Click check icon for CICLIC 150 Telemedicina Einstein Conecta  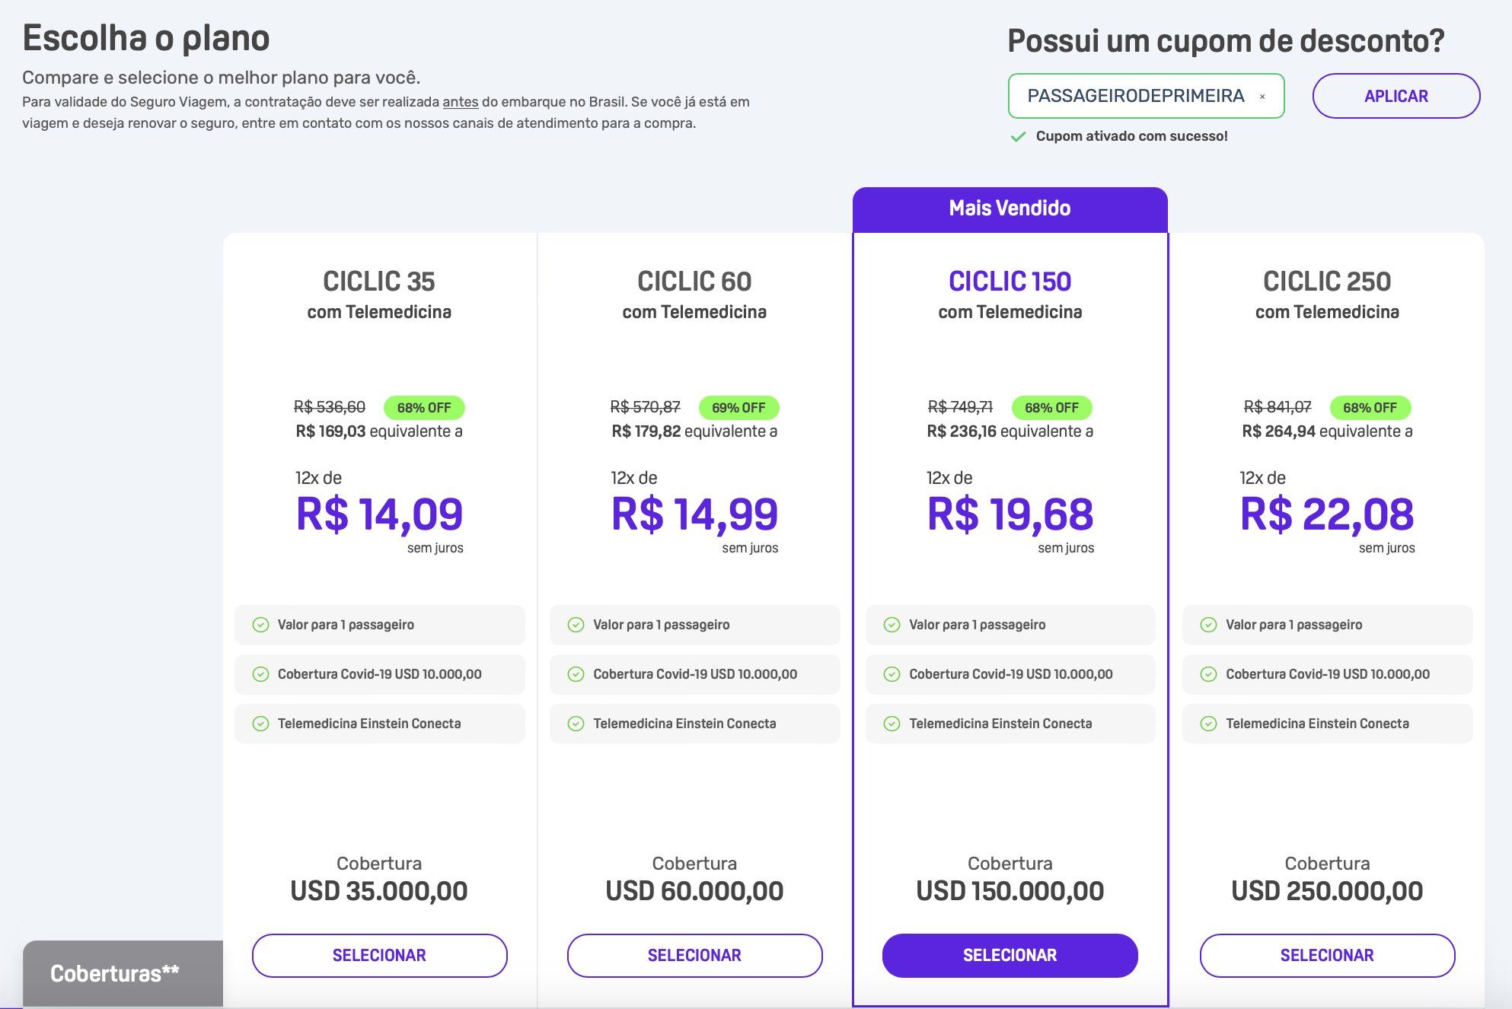(x=892, y=724)
